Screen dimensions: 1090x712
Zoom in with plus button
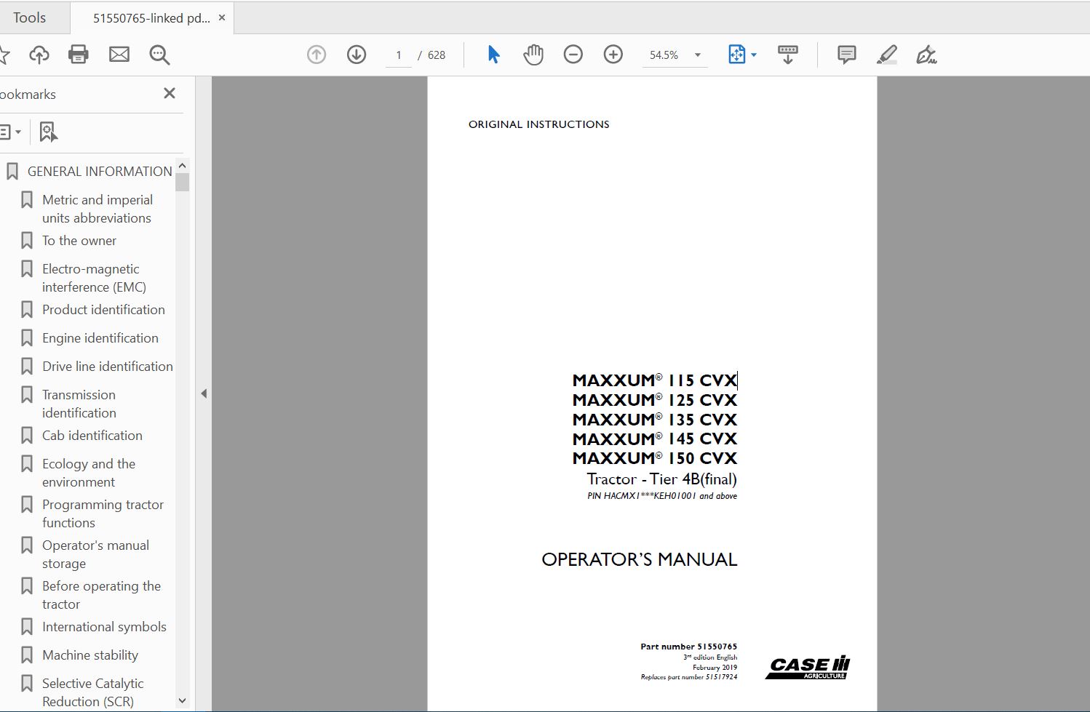click(613, 55)
